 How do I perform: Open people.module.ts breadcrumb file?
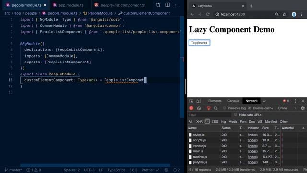[x=60, y=13]
